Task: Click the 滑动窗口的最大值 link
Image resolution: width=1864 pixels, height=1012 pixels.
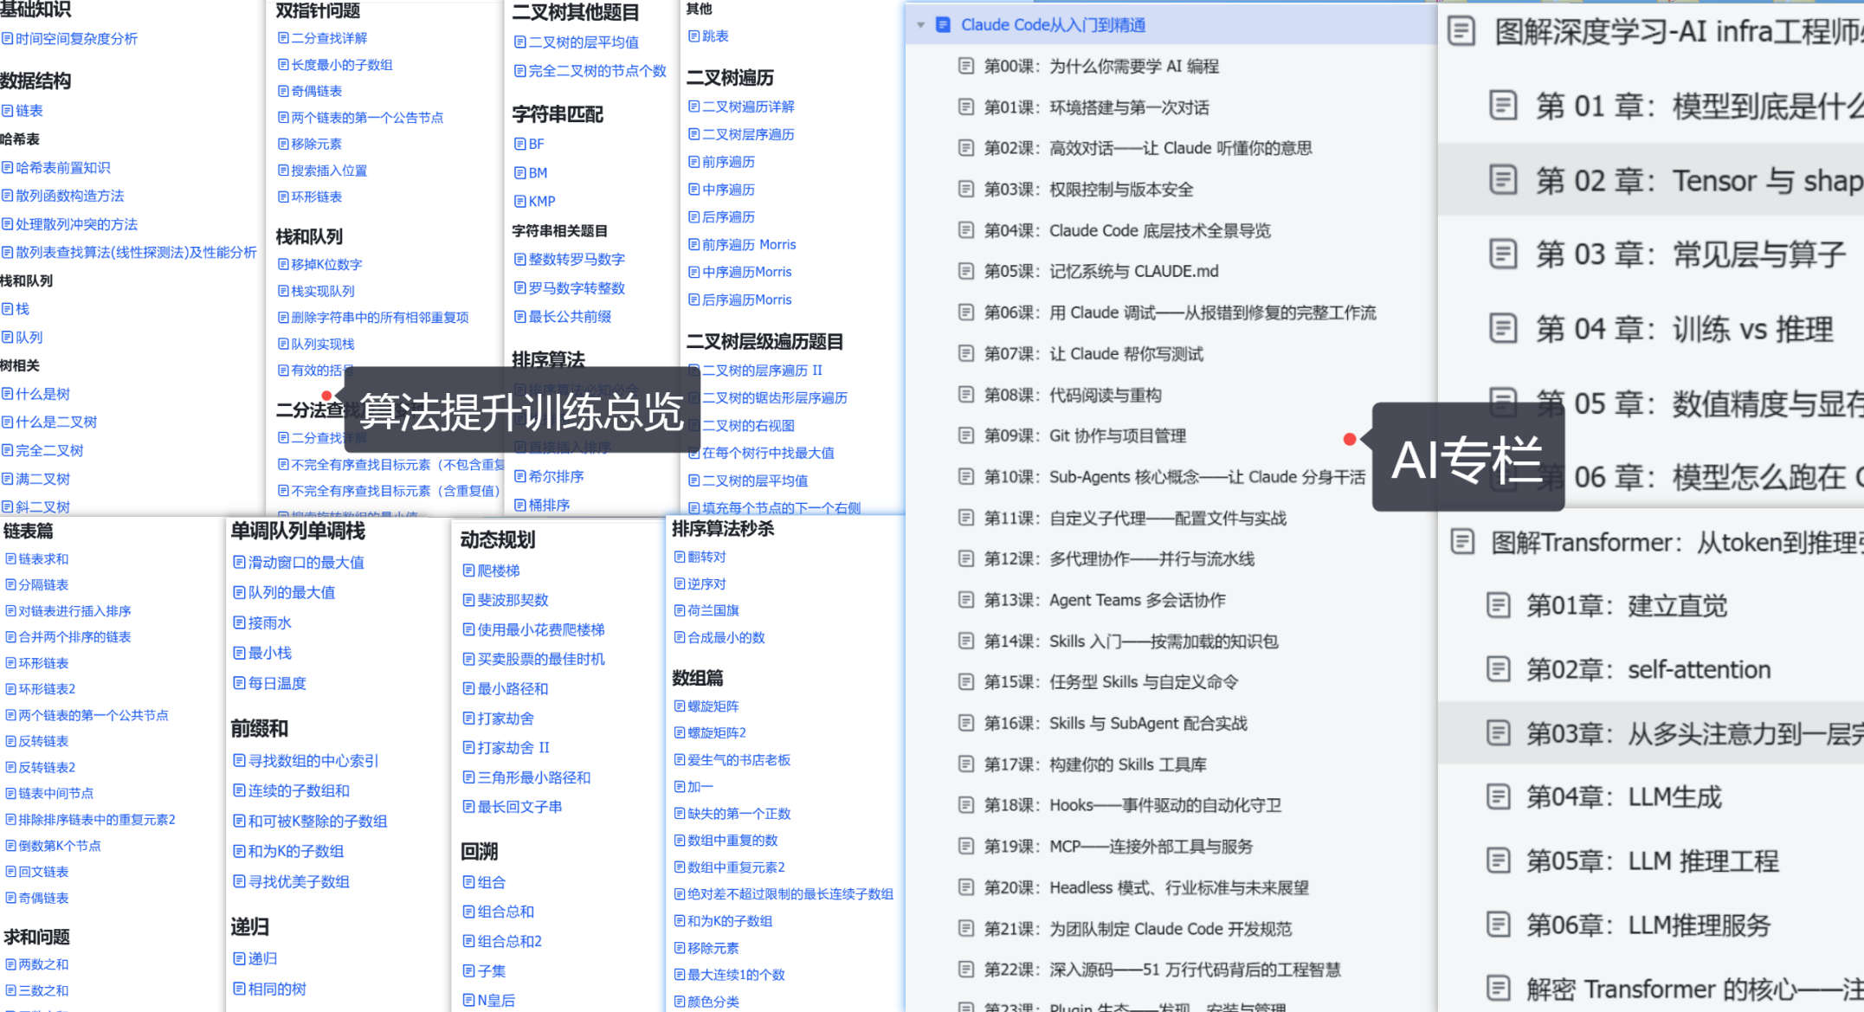Action: tap(306, 562)
